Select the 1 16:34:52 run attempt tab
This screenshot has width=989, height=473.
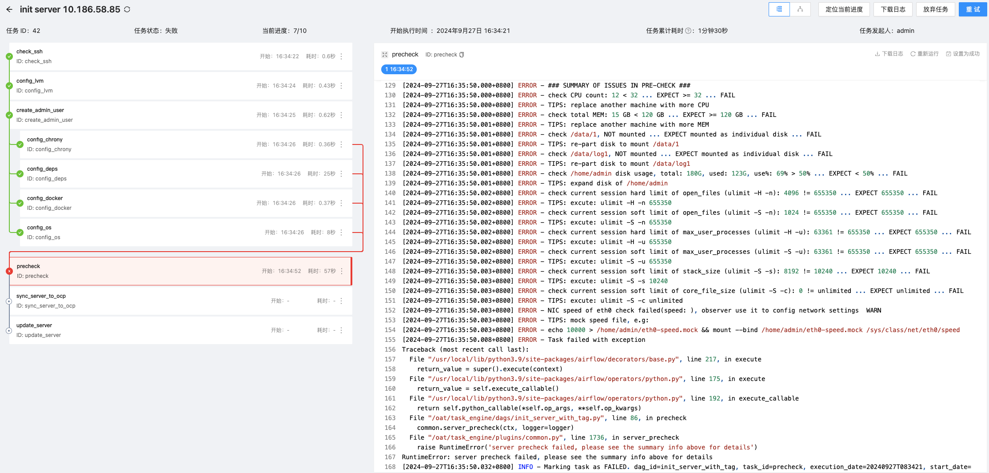[399, 69]
